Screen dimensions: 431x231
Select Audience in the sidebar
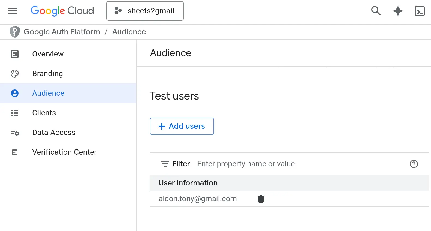click(48, 93)
